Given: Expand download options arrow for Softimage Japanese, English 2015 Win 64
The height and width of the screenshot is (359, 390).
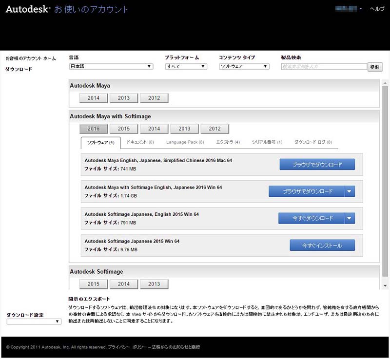Looking at the screenshot, I should [x=350, y=218].
